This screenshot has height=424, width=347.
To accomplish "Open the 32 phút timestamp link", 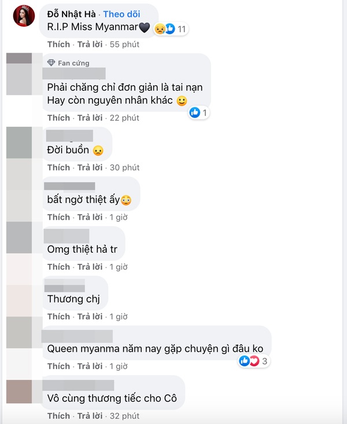I will click(x=124, y=416).
